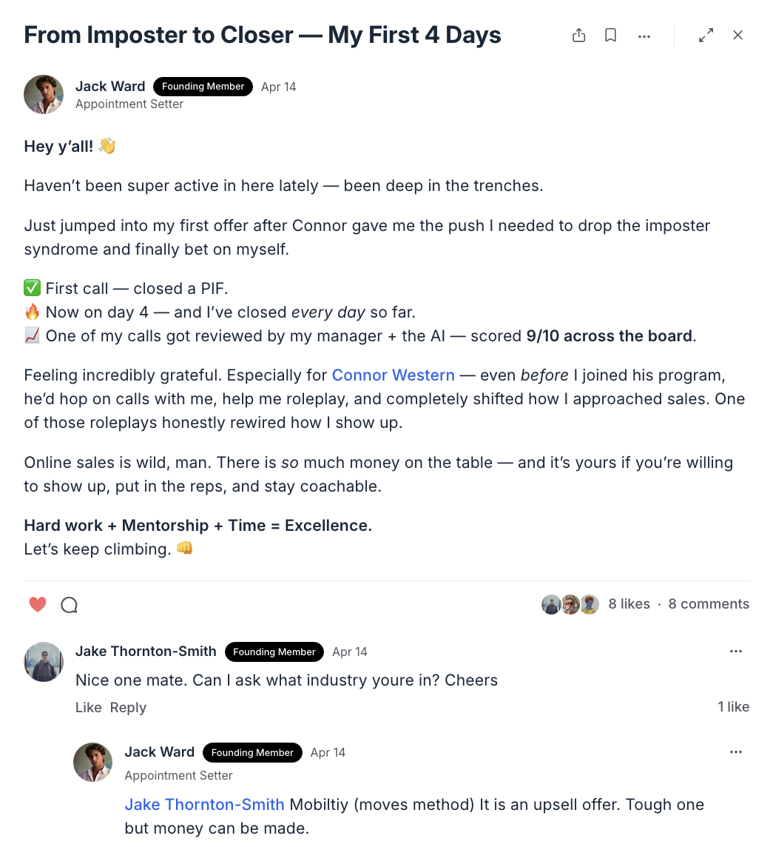773x847 pixels.
Task: View the 1 like on comment
Action: (733, 706)
